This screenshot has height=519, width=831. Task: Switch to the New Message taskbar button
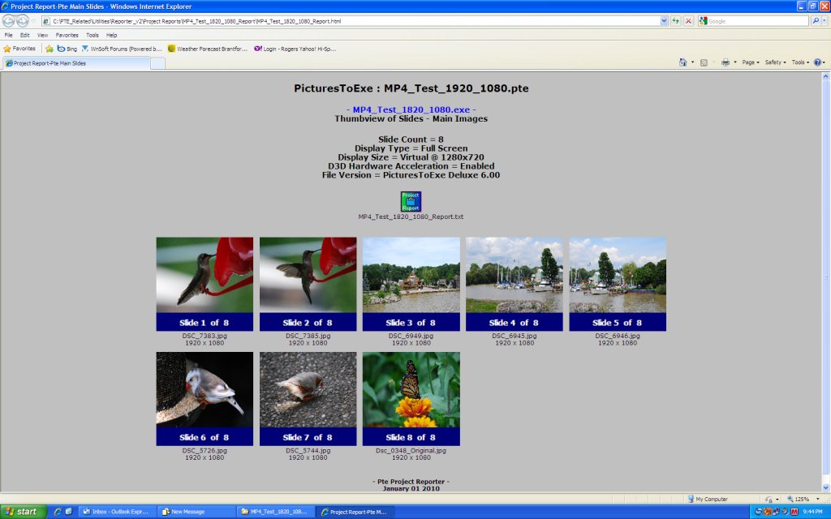coord(196,512)
